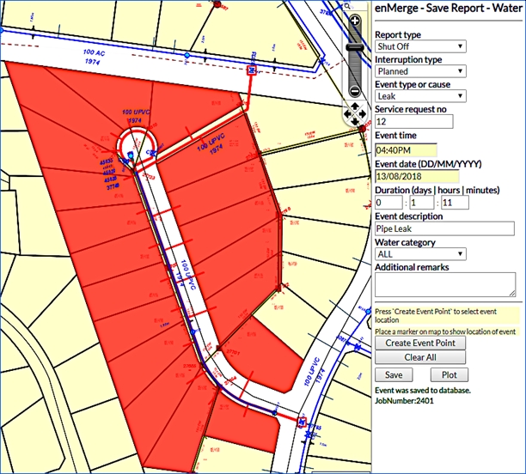Screen dimensions: 526x474
Task: Click the zoom slider handle
Action: pos(356,49)
